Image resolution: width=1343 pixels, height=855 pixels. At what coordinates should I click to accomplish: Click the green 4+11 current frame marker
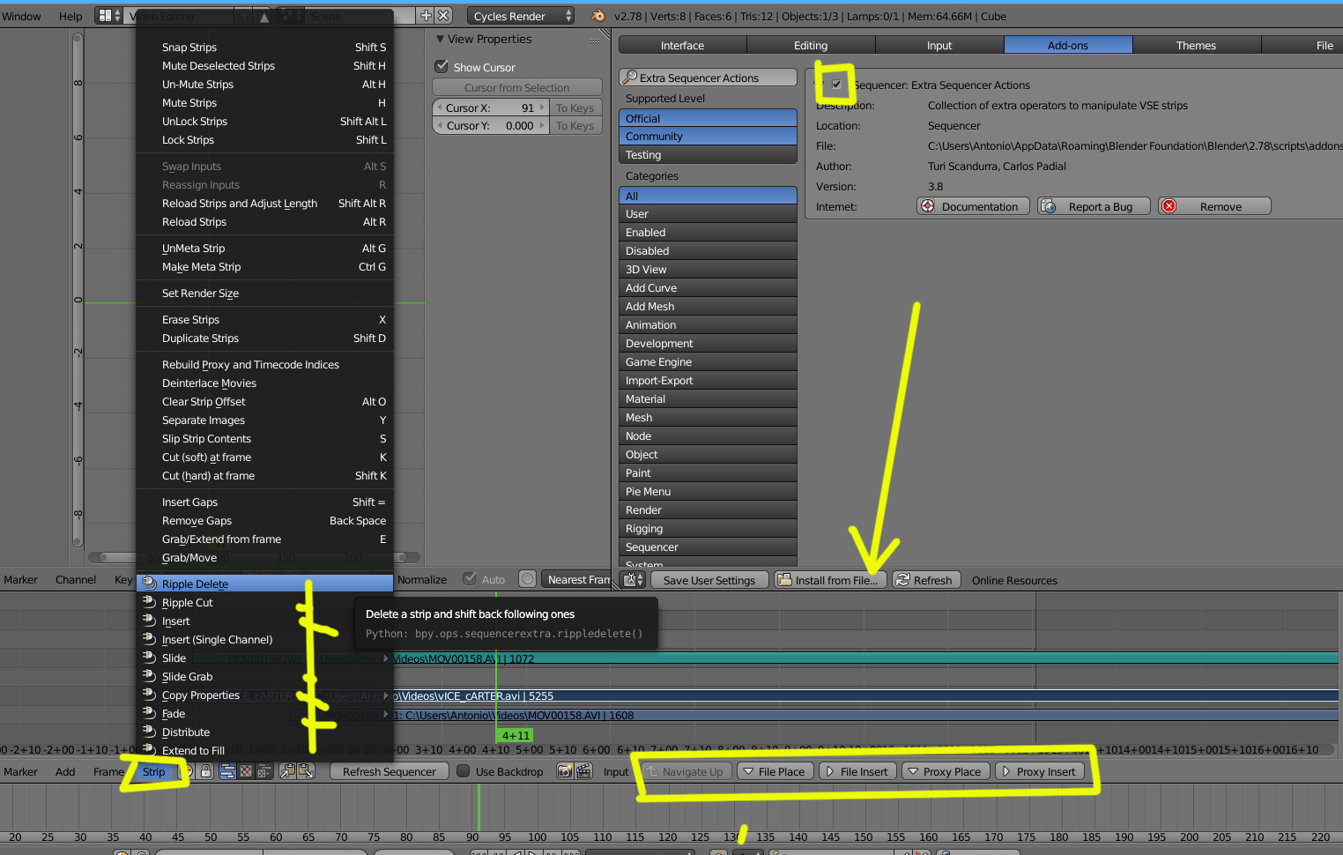point(515,735)
